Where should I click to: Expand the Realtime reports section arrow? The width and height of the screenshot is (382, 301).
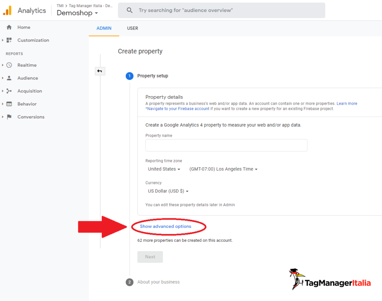pos(3,65)
